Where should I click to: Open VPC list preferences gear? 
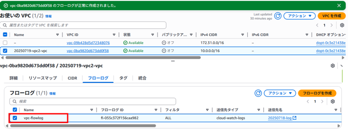[x=342, y=25]
